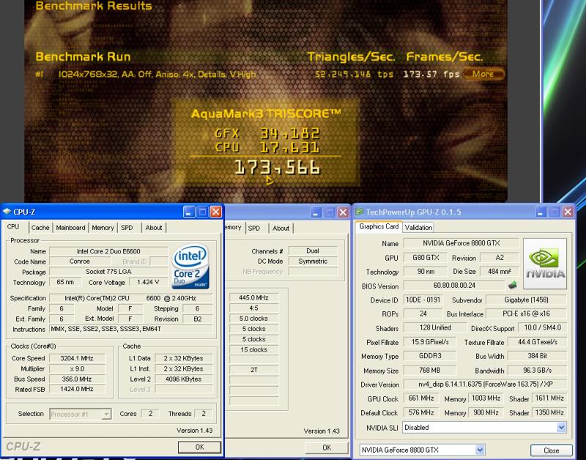Switch to the Cache tab in CPU-Z
586x460 pixels.
click(40, 228)
